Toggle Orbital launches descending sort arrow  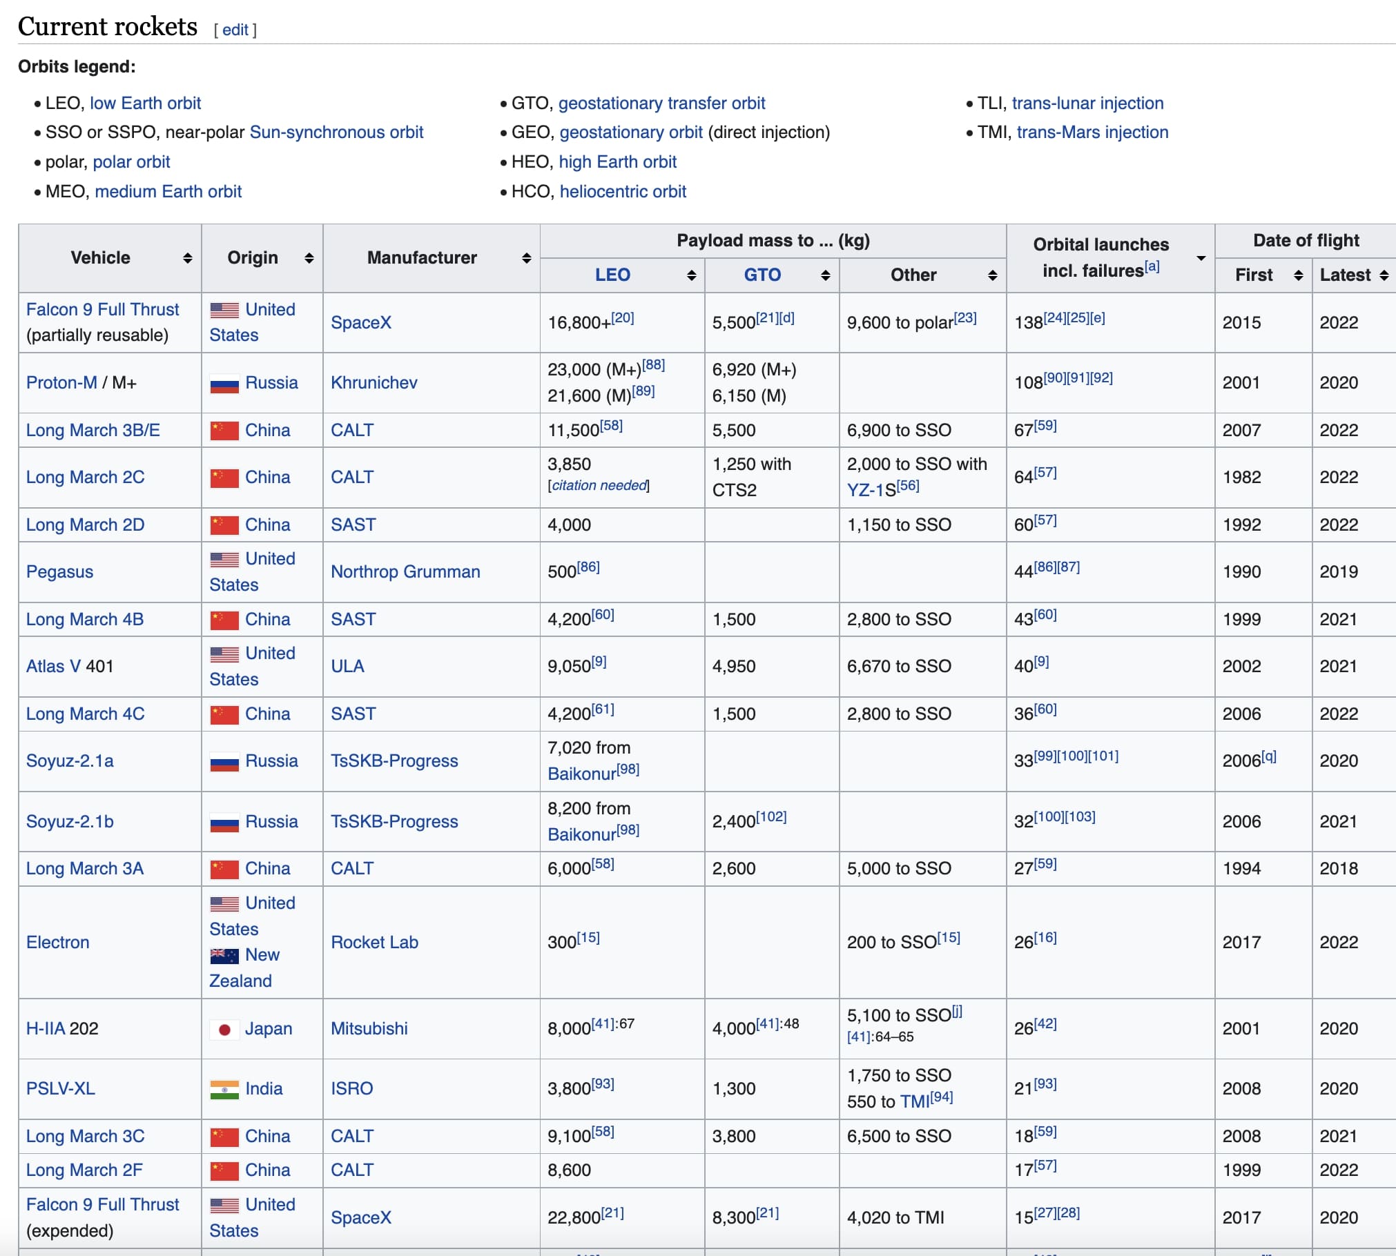point(1201,258)
